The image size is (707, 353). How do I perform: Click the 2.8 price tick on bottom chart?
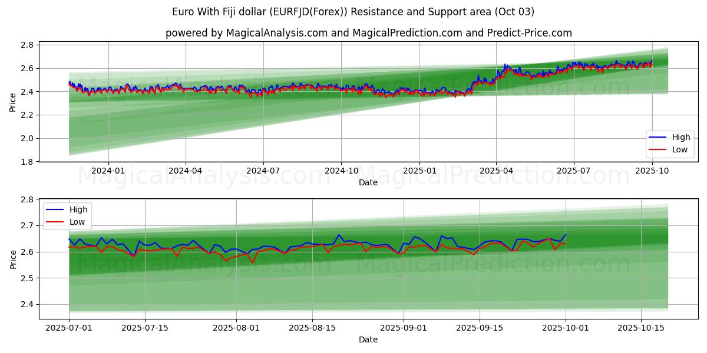pyautogui.click(x=28, y=199)
